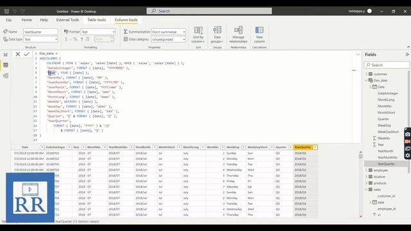Switch to Model view in left sidebar

point(6,76)
